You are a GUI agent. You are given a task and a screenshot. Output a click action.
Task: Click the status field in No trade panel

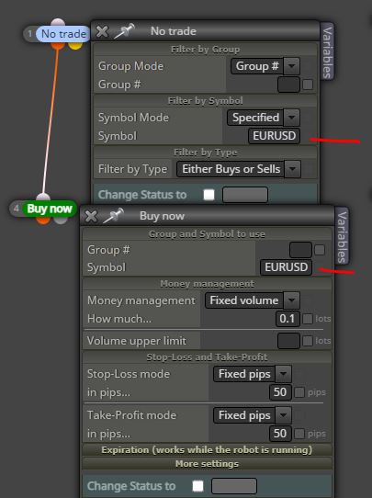(x=245, y=195)
